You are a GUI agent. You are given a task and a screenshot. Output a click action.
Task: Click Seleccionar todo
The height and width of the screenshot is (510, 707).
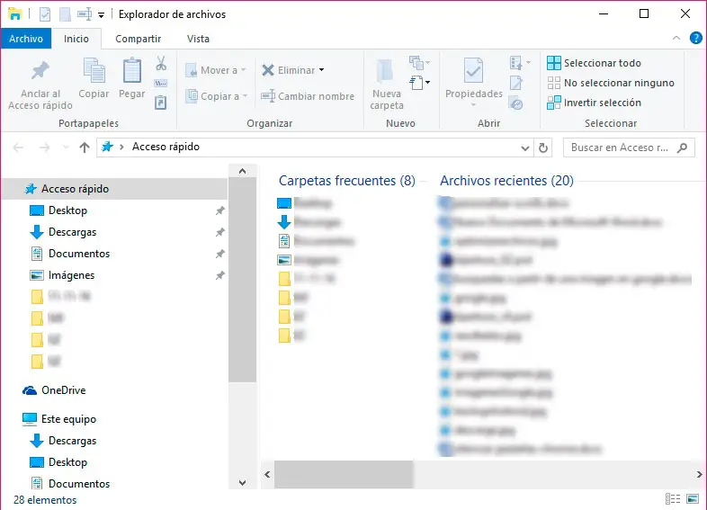click(594, 63)
